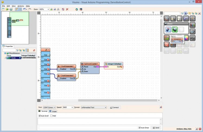Uncheck the Auto Scroll checkbox
Image resolution: width=203 pixels, height=132 pixels.
pyautogui.click(x=40, y=116)
